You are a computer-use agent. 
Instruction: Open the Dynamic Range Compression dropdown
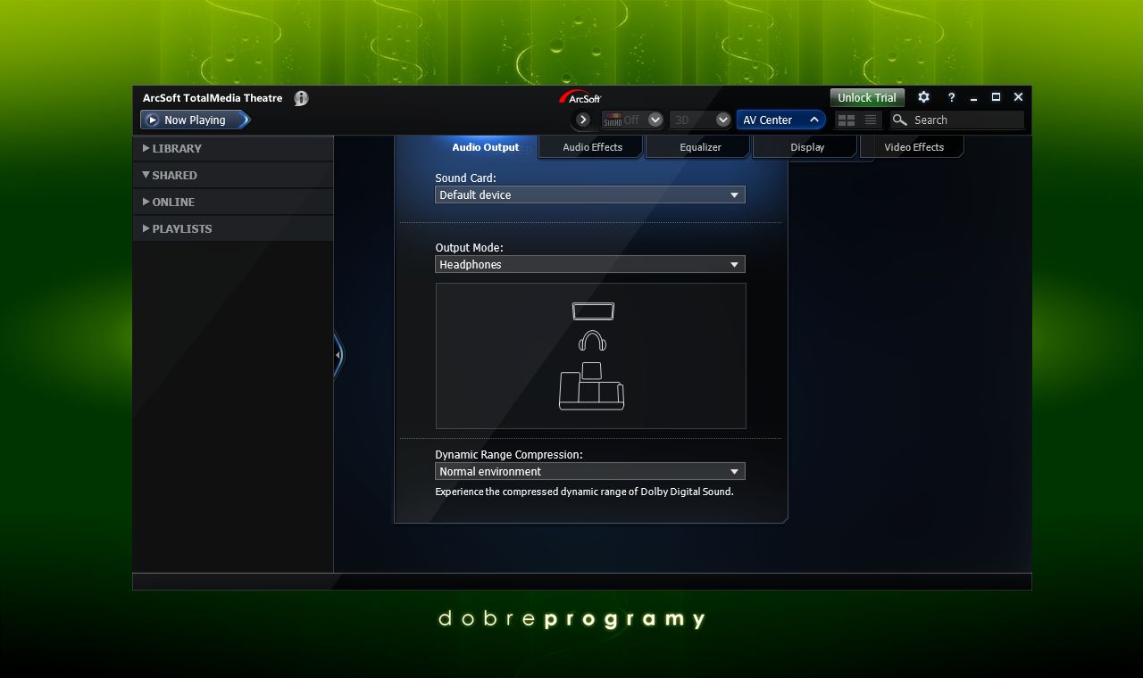pyautogui.click(x=590, y=471)
